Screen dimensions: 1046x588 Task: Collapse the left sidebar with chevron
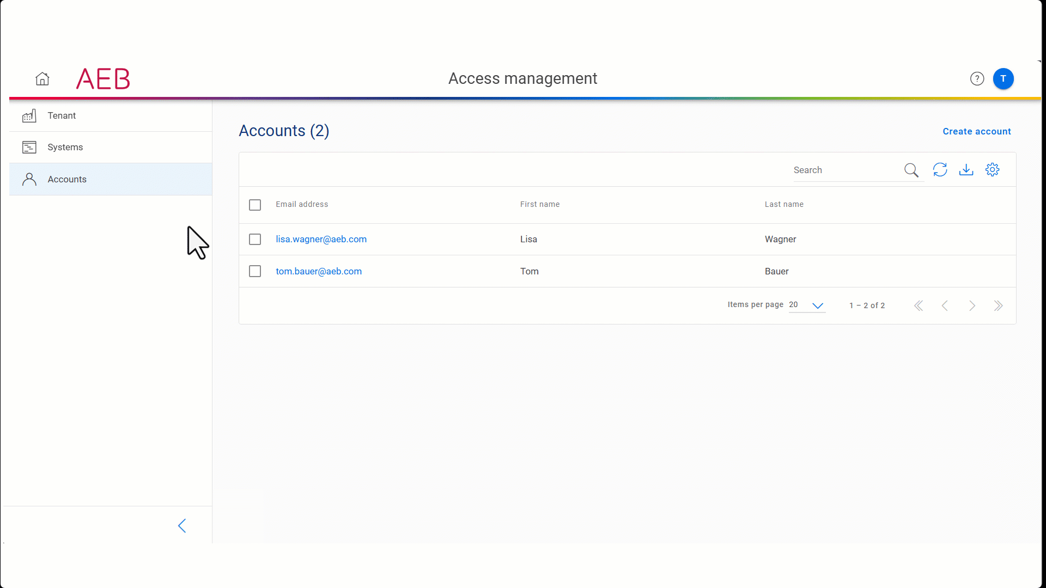[182, 525]
